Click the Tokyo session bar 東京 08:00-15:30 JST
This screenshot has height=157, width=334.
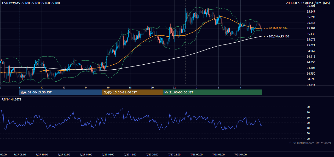click(61, 92)
